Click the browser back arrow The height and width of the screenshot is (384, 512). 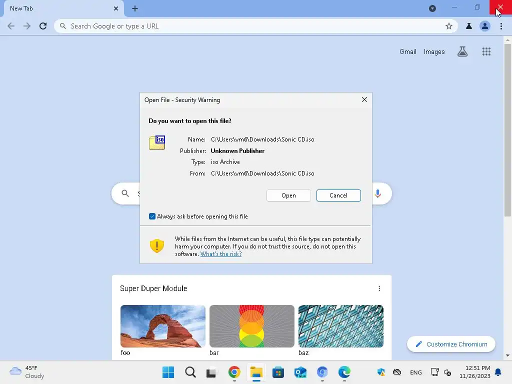click(x=11, y=26)
